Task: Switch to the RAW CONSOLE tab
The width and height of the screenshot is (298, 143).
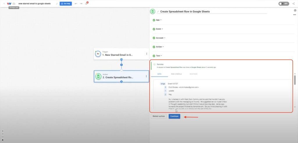Action: [176, 74]
